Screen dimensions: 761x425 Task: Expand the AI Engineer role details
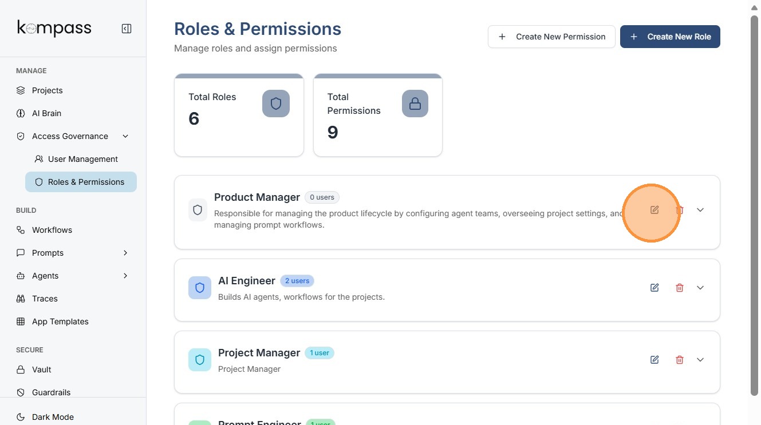pos(700,288)
